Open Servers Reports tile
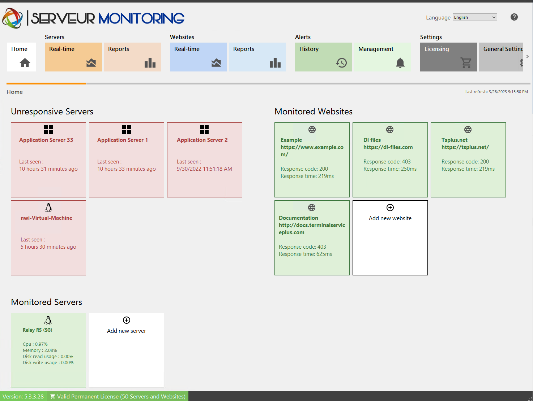 (x=132, y=57)
